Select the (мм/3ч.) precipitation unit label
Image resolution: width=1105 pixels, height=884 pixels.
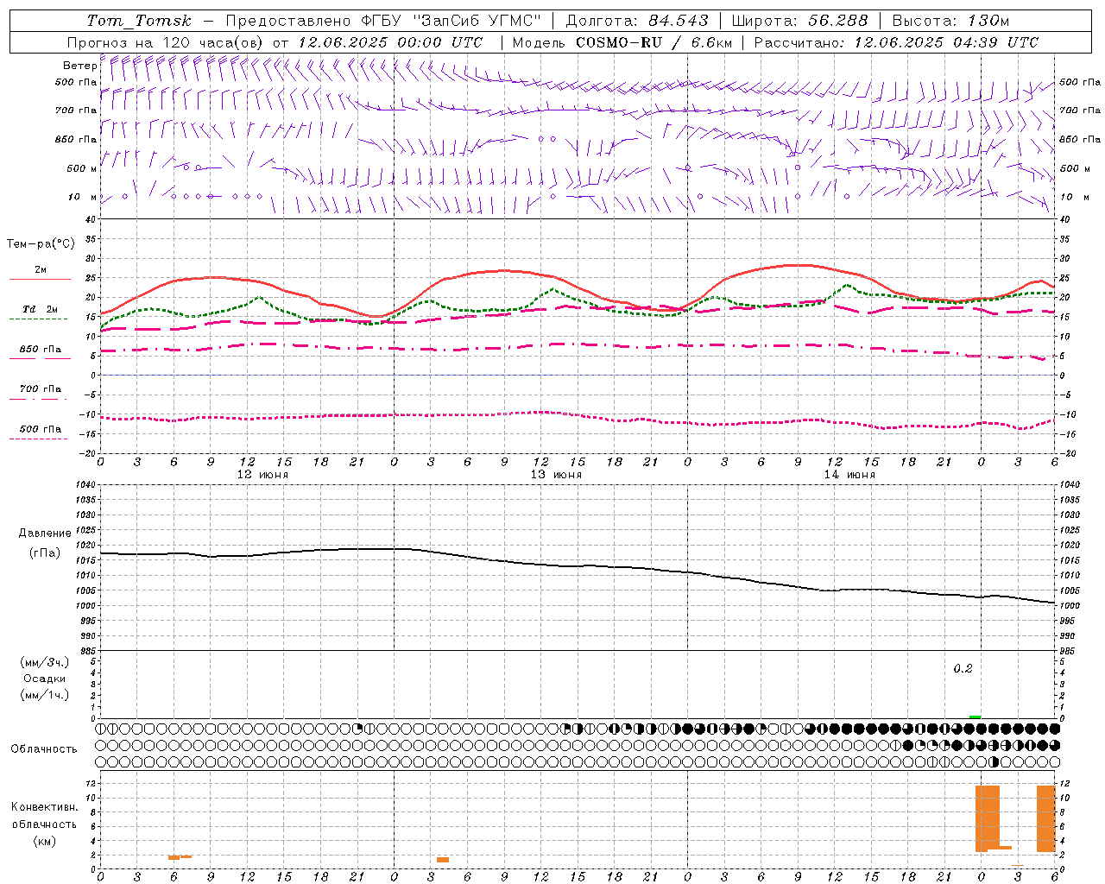coord(45,662)
